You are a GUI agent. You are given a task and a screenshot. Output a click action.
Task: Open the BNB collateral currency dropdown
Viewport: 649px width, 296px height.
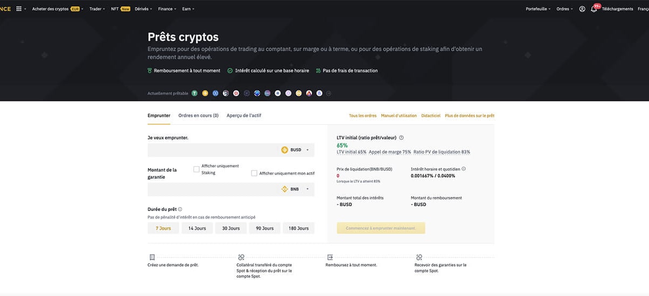click(296, 189)
